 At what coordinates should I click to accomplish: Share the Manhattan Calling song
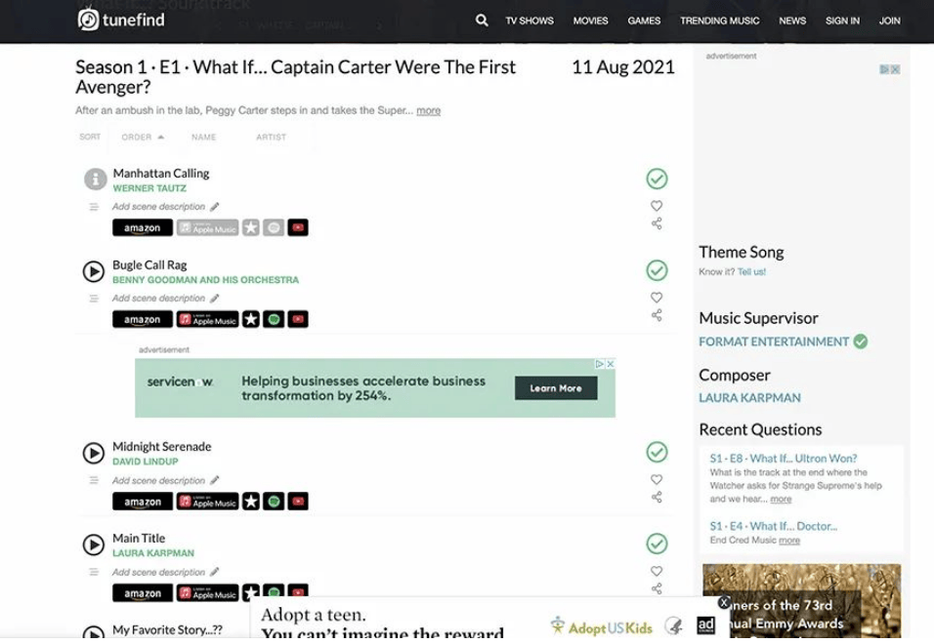click(657, 223)
